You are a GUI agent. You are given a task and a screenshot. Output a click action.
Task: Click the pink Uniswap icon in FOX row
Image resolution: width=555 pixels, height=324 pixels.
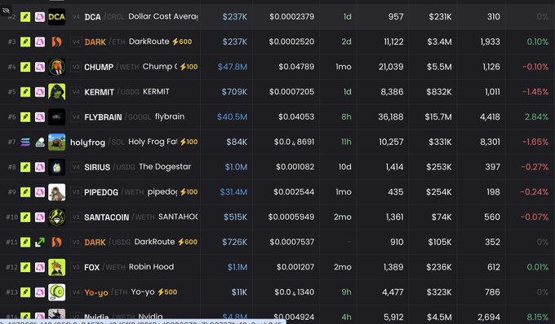click(40, 267)
